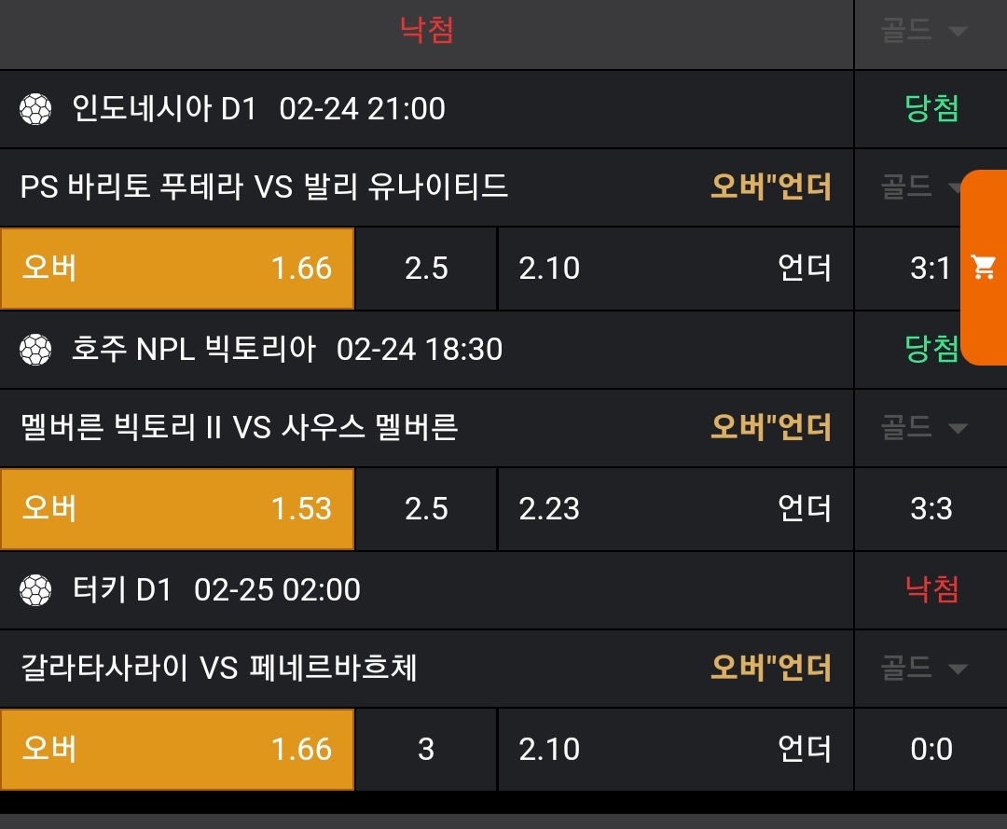
Task: Click the soccer ball icon beside 인도네시아 D1
Action: pyautogui.click(x=35, y=110)
